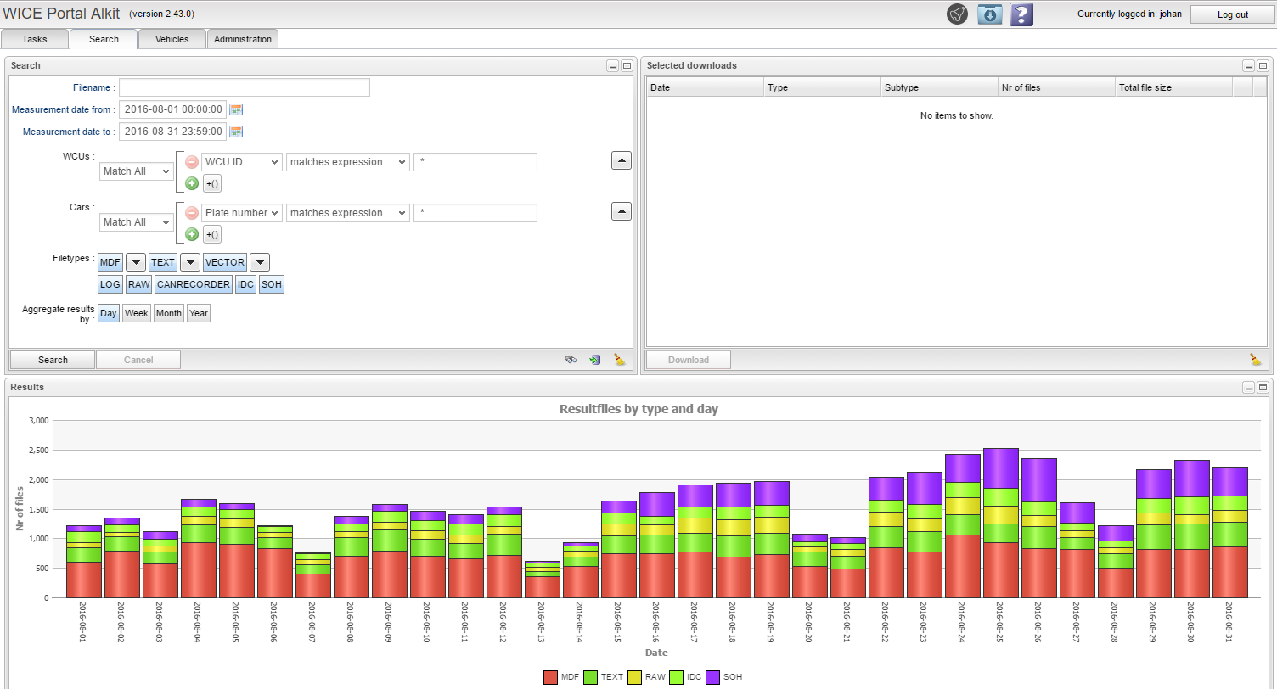Open the WCUs Match All dropdown

click(x=136, y=171)
